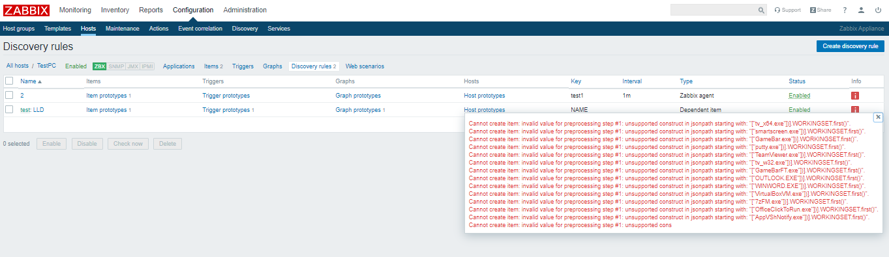Open the Graphs tab link
The height and width of the screenshot is (257, 889).
pos(273,66)
